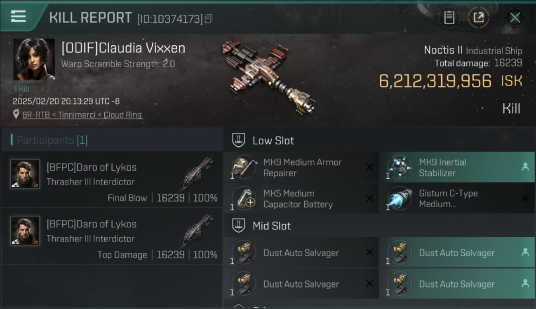The width and height of the screenshot is (536, 309).
Task: Copy the kill report ID icon
Action: pos(208,19)
